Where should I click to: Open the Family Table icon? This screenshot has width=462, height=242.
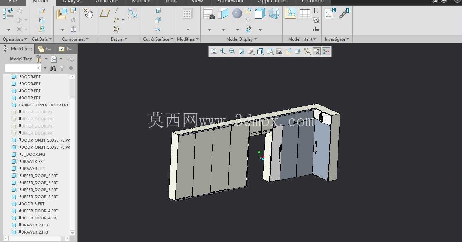pos(305,14)
